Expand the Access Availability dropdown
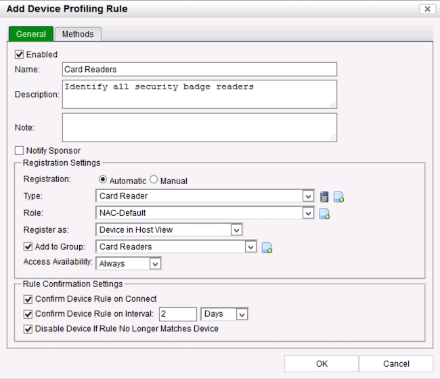440x379 pixels. tap(155, 263)
